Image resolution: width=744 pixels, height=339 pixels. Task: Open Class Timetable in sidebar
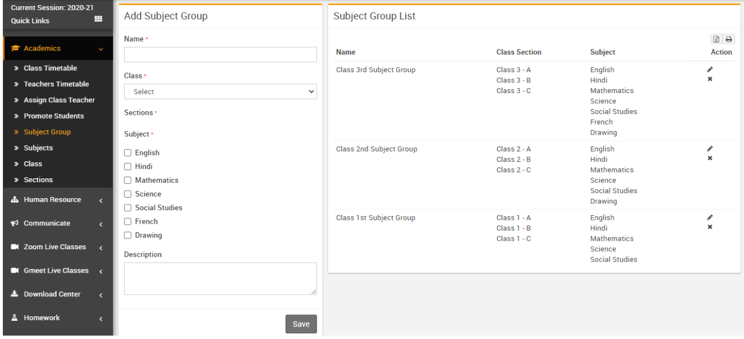coord(50,68)
